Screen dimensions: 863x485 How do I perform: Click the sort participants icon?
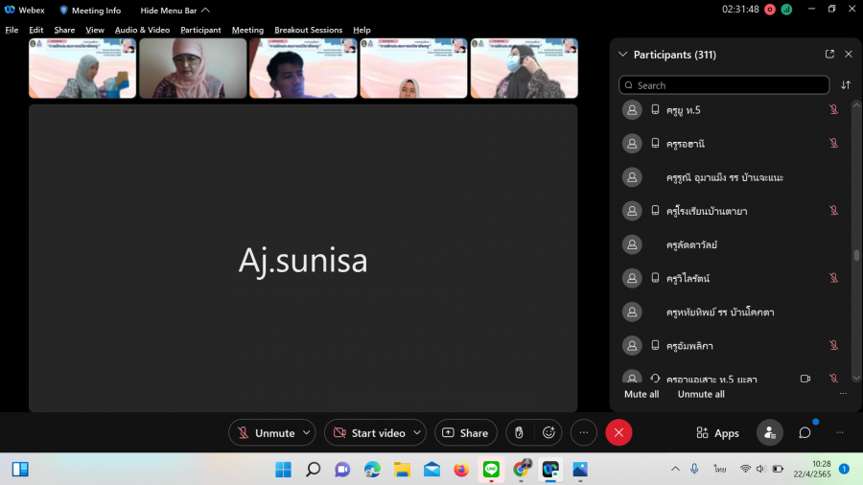click(x=846, y=85)
